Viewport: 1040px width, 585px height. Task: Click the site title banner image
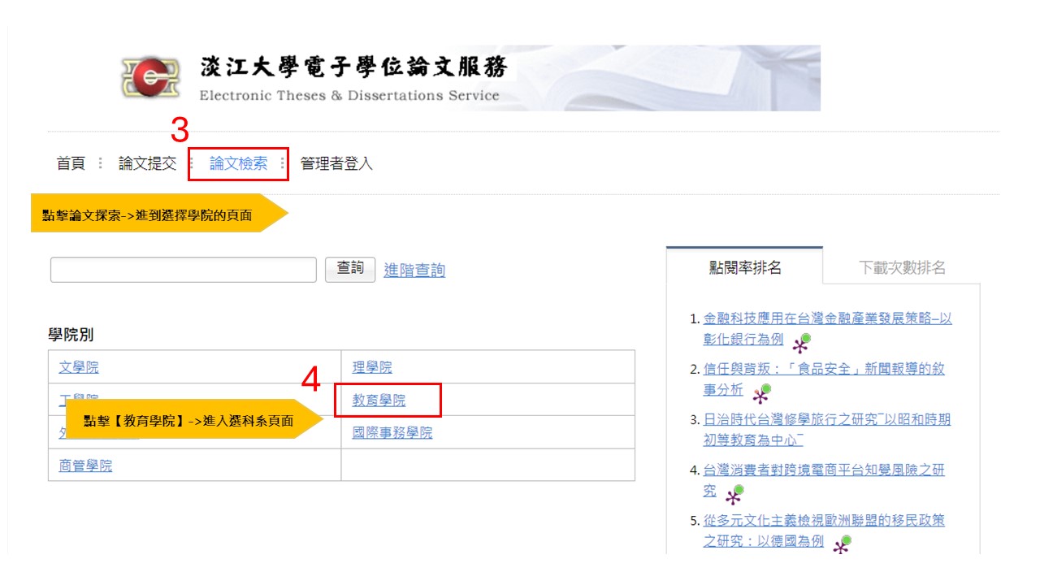[471, 78]
